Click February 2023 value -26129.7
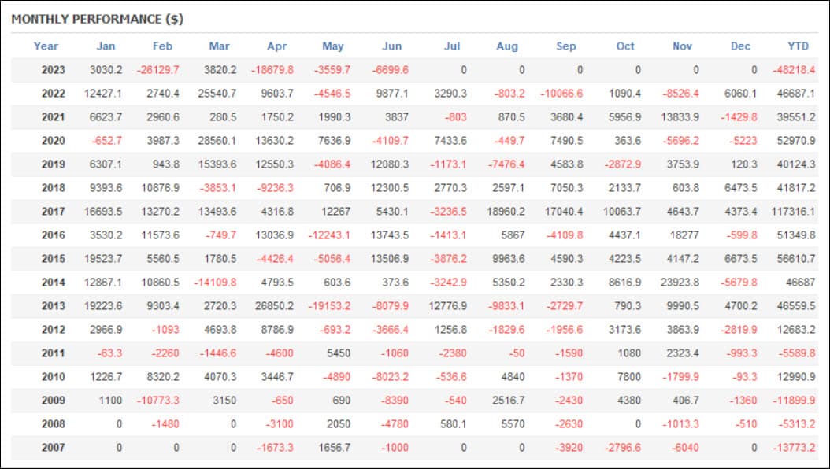Viewport: 830px width, 469px height. 157,70
